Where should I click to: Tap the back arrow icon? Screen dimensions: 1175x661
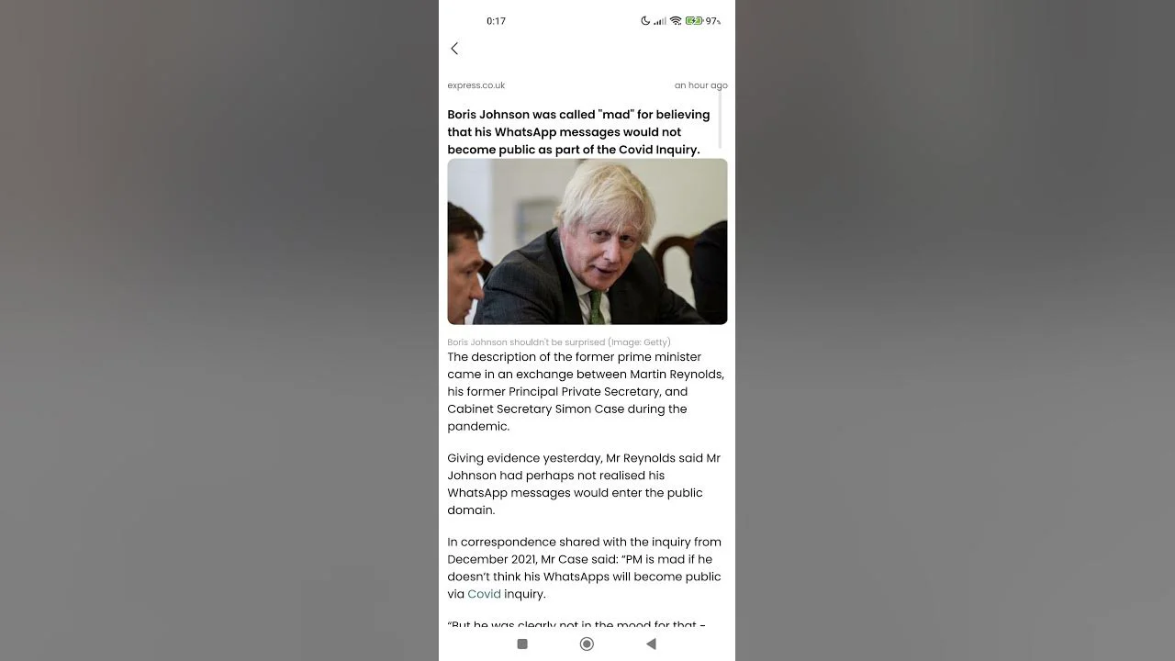pyautogui.click(x=454, y=49)
